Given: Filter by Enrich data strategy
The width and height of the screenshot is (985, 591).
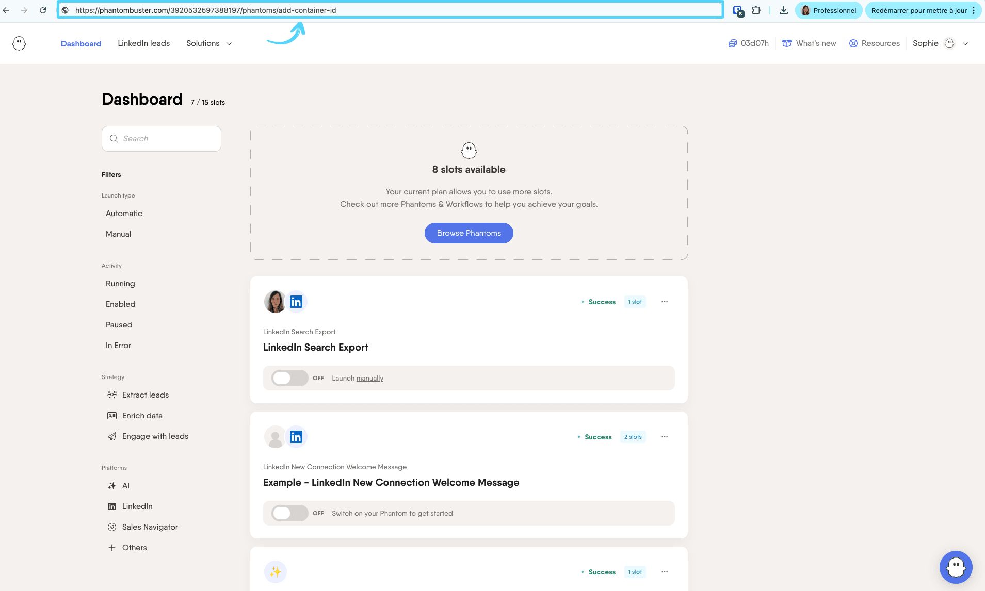Looking at the screenshot, I should pos(135,416).
